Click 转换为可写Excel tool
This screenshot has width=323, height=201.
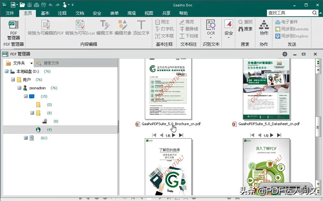[80, 28]
